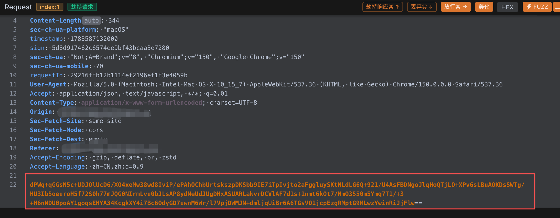
Task: Click the encrypted request body text
Action: (277, 194)
